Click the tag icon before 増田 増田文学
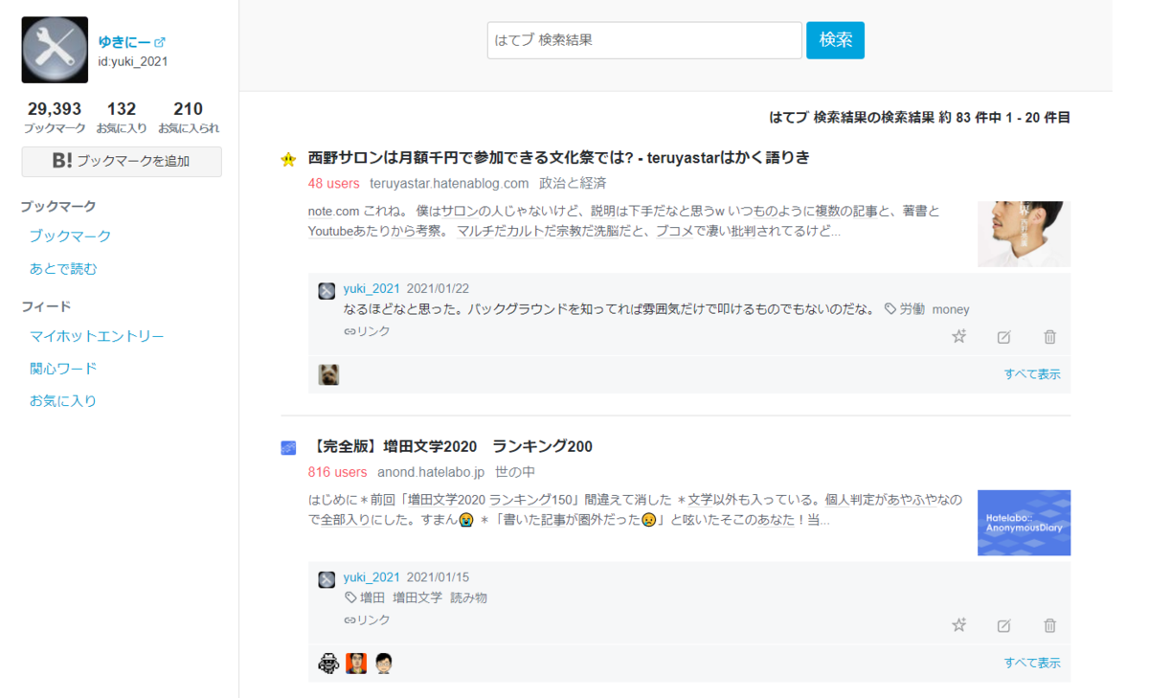Screen dimensions: 1149x698 [350, 597]
